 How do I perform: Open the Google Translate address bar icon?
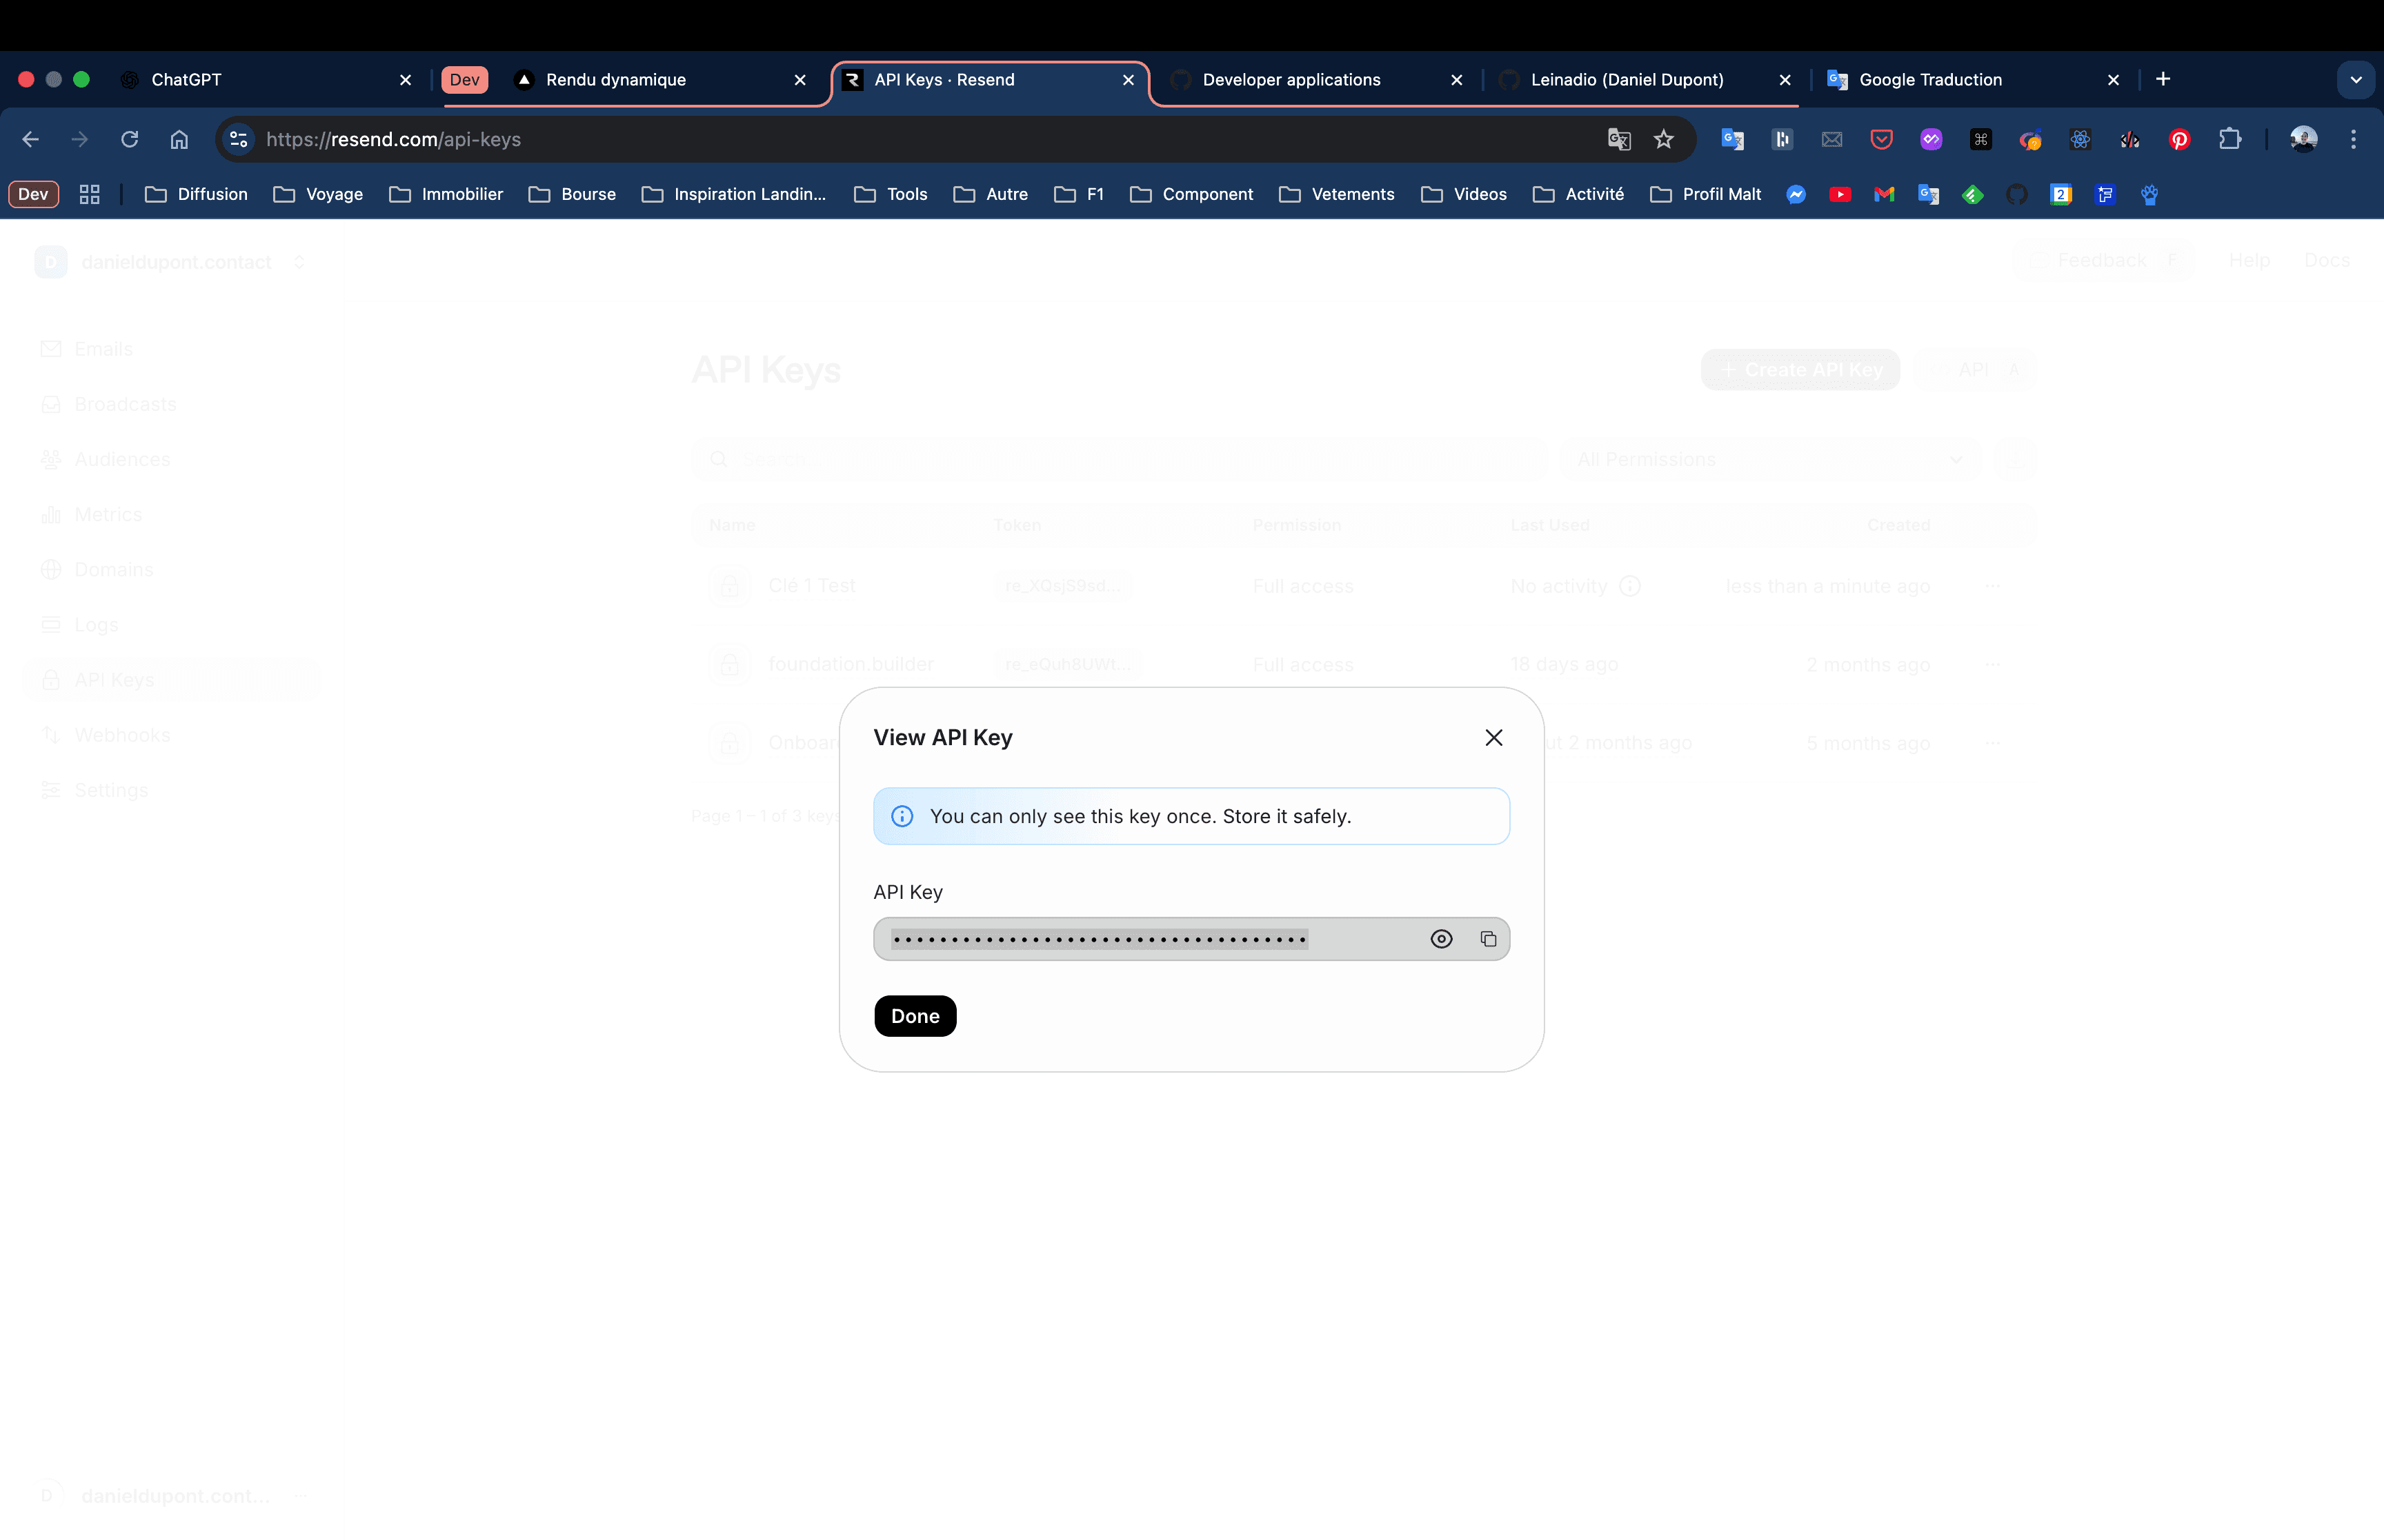tap(1619, 140)
